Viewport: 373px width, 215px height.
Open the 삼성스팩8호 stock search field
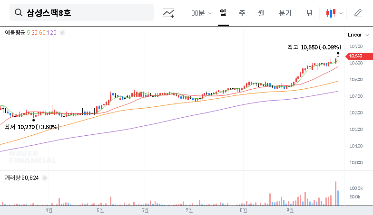click(x=82, y=12)
